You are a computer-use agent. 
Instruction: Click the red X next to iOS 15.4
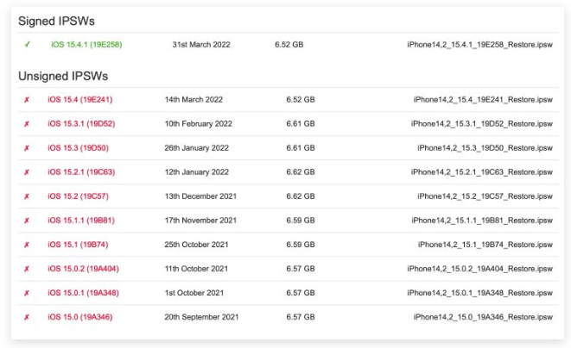[x=27, y=100]
